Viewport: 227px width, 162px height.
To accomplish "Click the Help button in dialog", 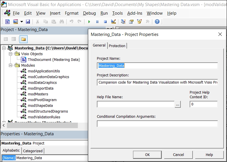I will pos(209,155).
